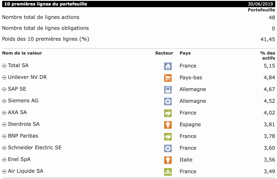
Task: Click the energy sector icon for Total SA
Action: (x=168, y=66)
